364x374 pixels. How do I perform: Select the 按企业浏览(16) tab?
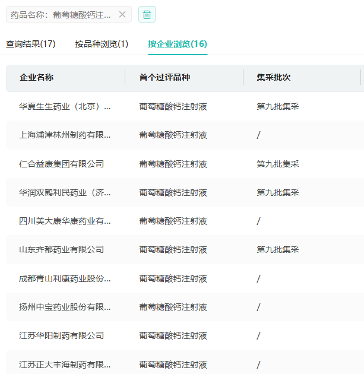pyautogui.click(x=178, y=44)
